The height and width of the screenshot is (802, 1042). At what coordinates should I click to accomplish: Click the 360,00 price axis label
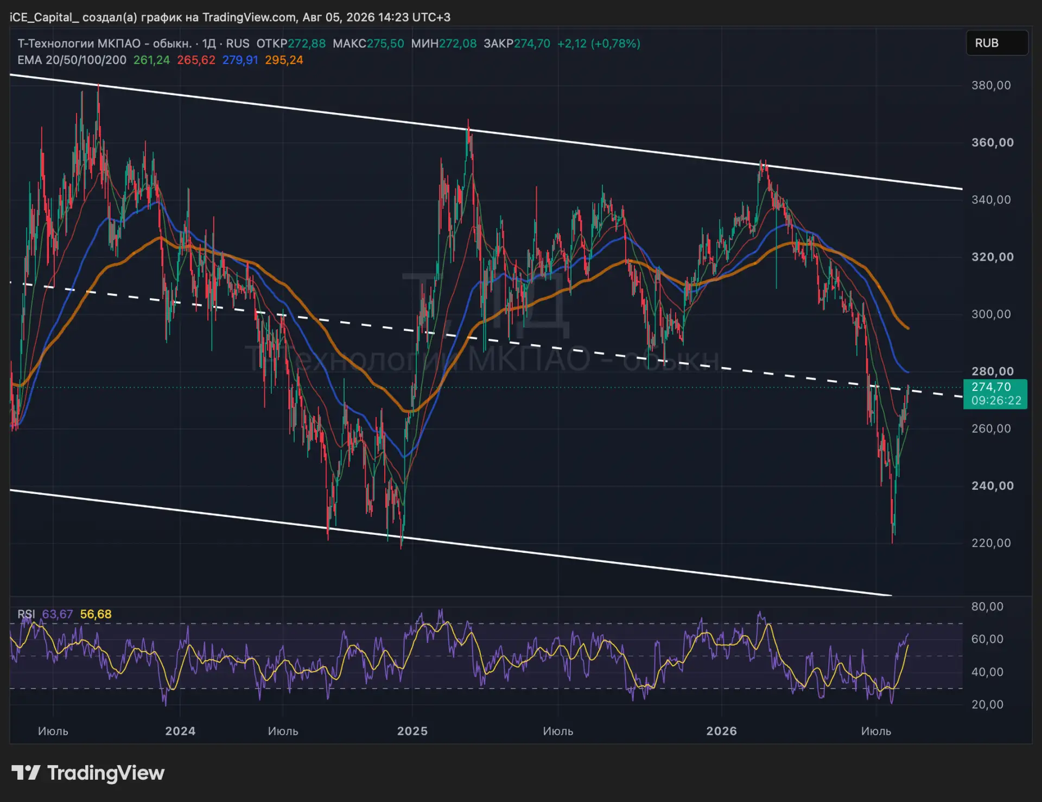point(992,142)
